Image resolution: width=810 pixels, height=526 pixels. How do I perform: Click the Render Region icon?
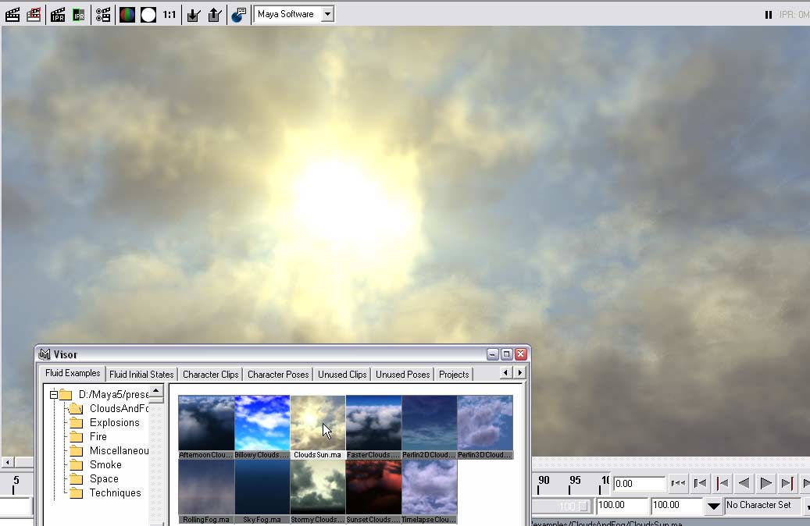(x=34, y=14)
